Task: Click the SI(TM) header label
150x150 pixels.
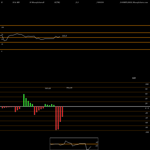Action: pos(57,2)
